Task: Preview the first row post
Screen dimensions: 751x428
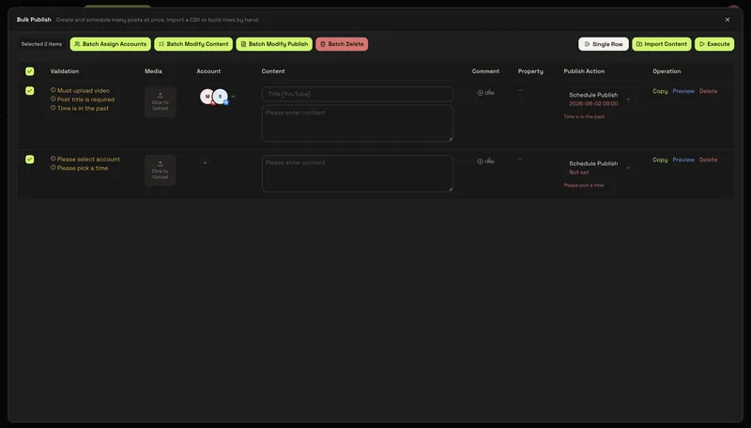Action: point(683,91)
